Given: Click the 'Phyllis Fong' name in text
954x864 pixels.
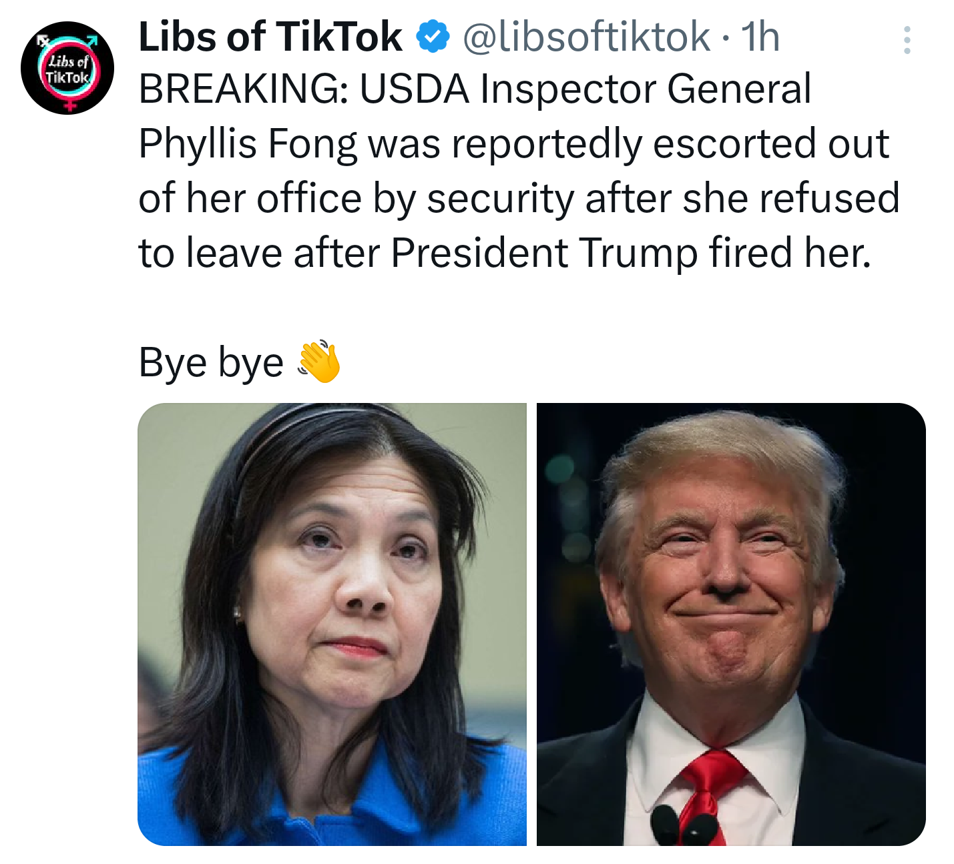Looking at the screenshot, I should (248, 145).
